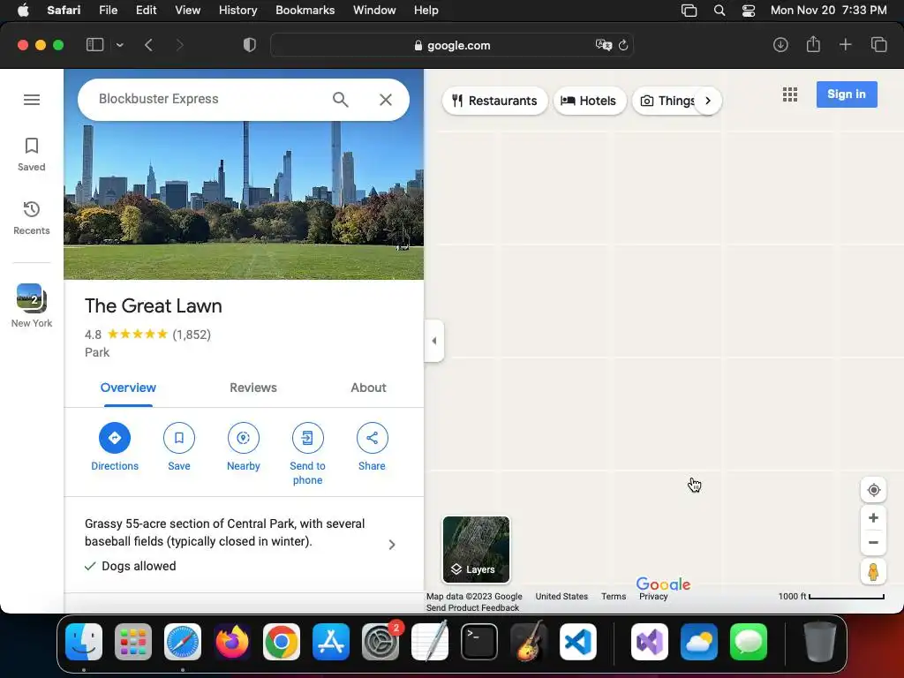
Task: Toggle the Safari sidebar
Action: click(94, 45)
